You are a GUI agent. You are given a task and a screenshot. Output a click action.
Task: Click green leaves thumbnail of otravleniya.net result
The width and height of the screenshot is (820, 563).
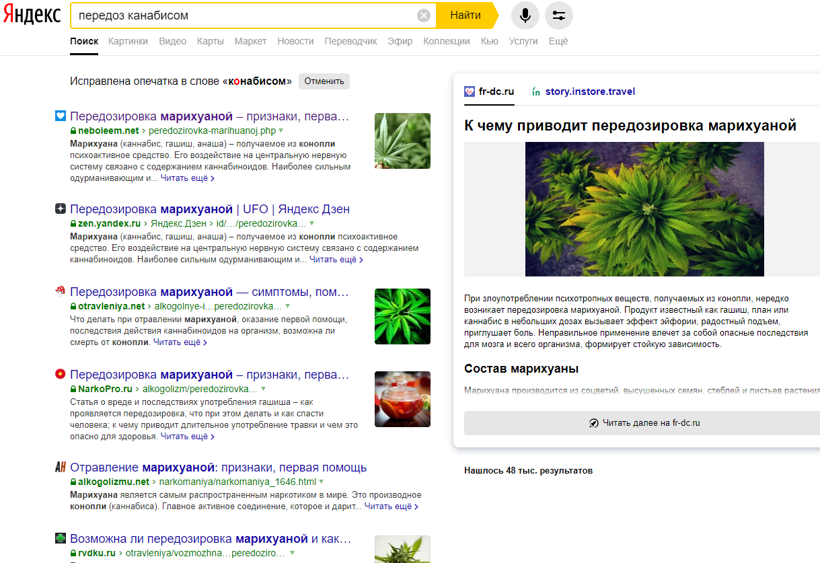pyautogui.click(x=402, y=316)
